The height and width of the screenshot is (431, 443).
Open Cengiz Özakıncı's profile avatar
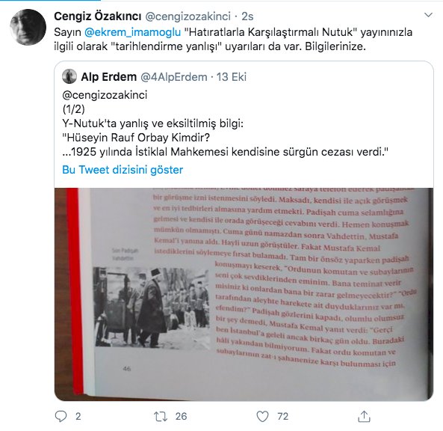pos(28,27)
